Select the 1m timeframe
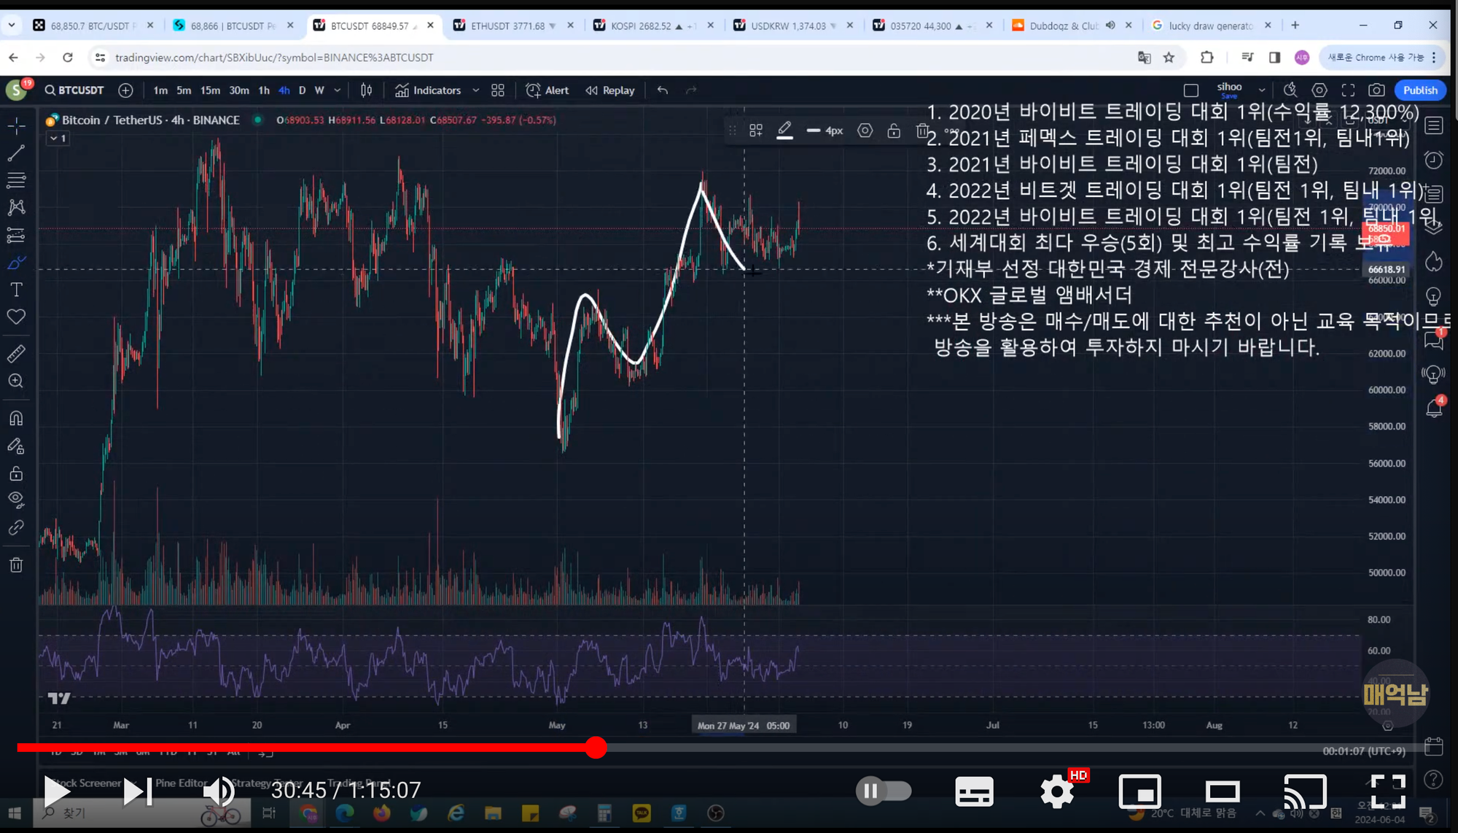 [x=160, y=90]
